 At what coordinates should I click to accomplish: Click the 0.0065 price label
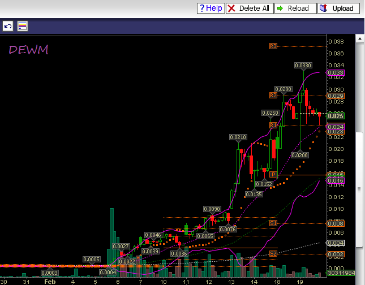point(205,236)
